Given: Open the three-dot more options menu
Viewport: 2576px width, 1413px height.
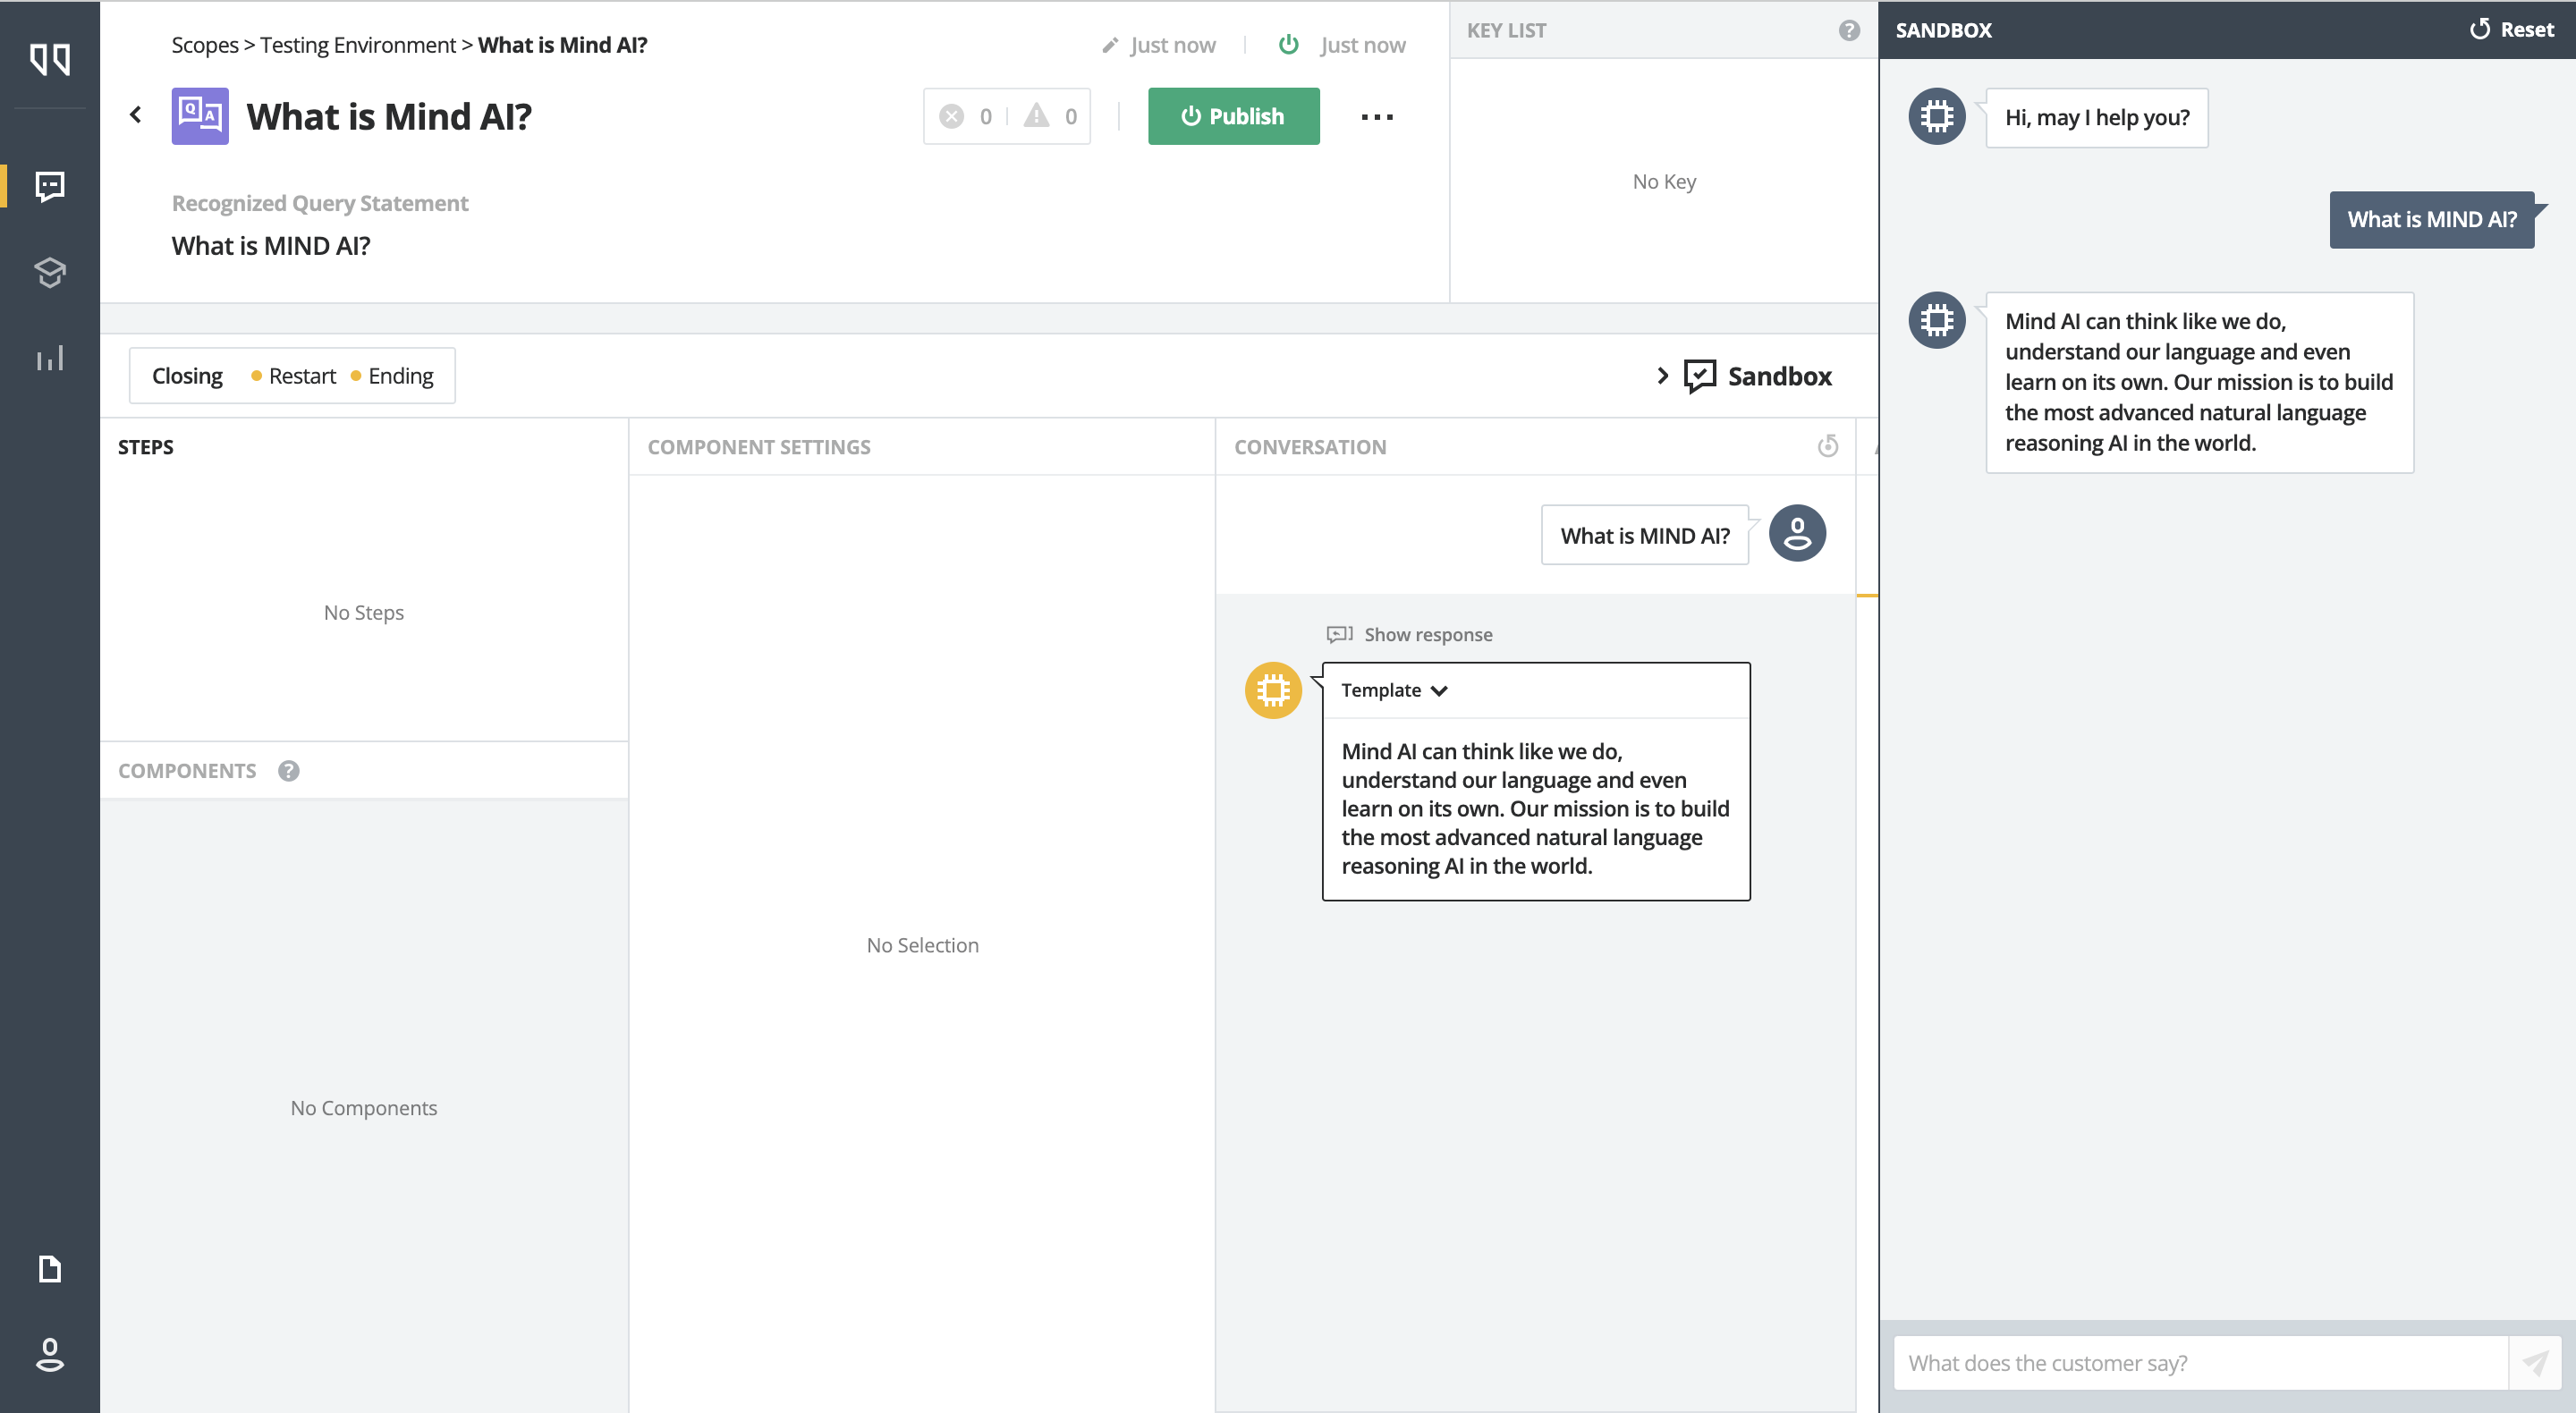Looking at the screenshot, I should tap(1377, 117).
